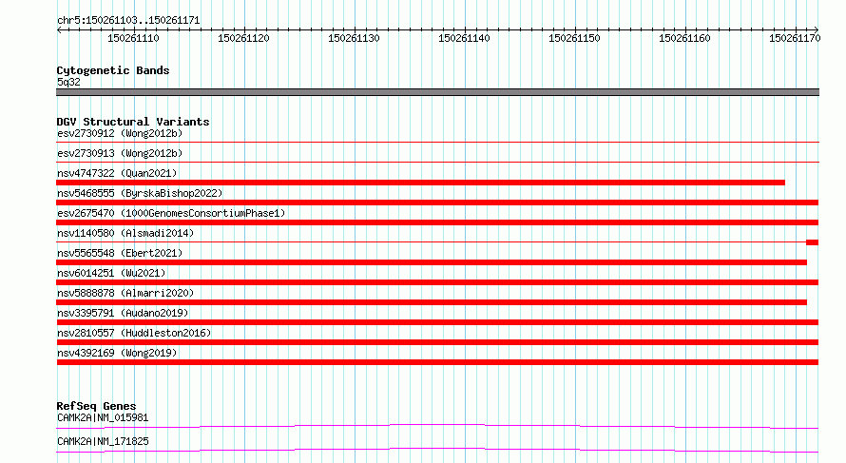Select the esv2675470 (1000GenomesConsortiumPhase1) label

171,213
